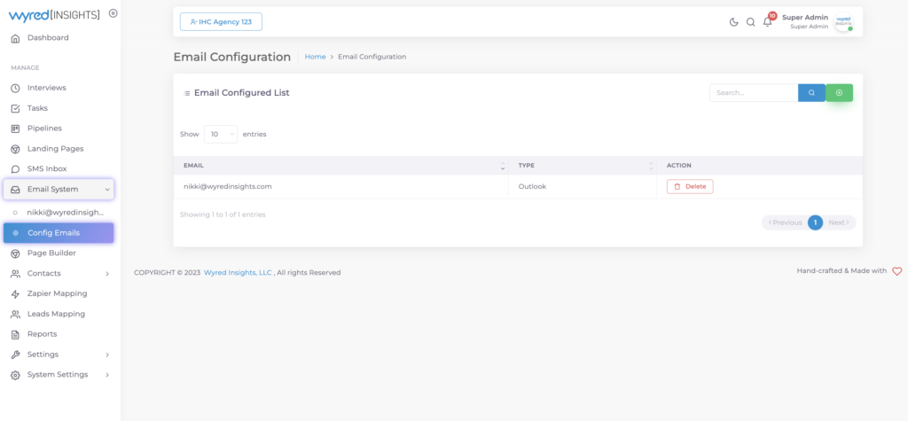Click the Page Builder icon
908x421 pixels.
(x=16, y=253)
